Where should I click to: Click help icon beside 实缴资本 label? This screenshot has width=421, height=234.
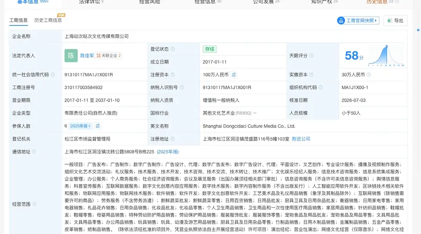[311, 75]
